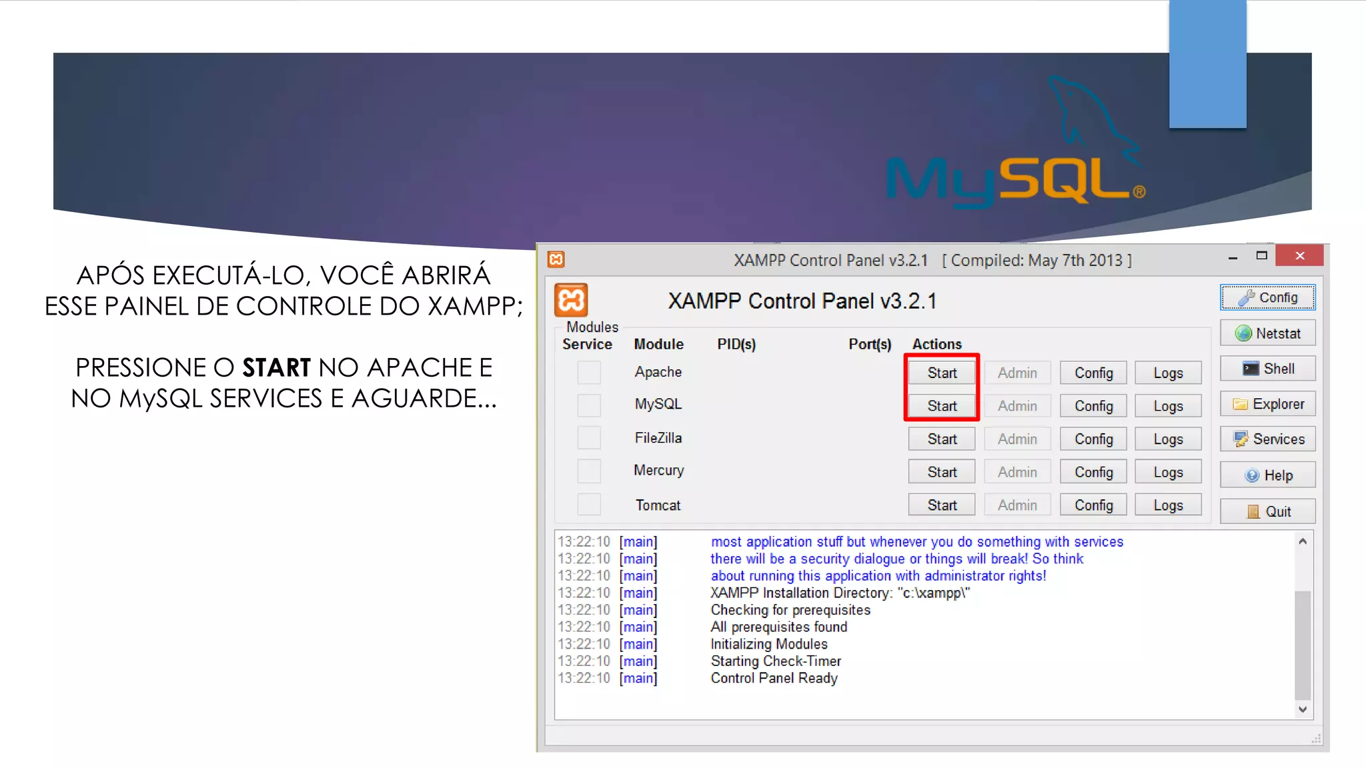The height and width of the screenshot is (768, 1366).
Task: Click Admin for MySQL
Action: [1017, 406]
